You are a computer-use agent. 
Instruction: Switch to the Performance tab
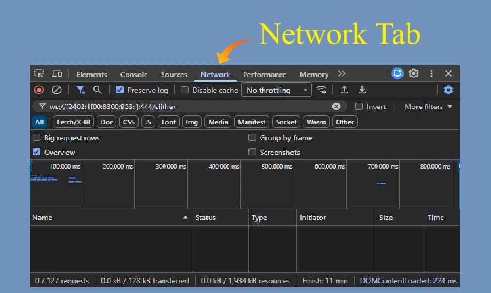(265, 74)
